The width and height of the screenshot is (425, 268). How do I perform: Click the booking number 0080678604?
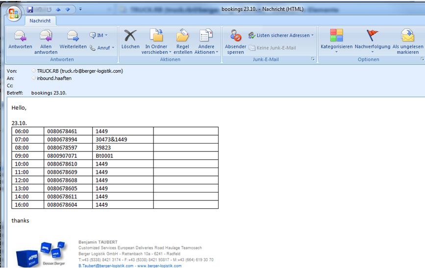pyautogui.click(x=62, y=205)
